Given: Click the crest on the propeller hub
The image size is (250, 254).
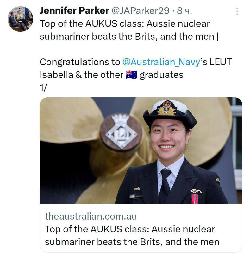Looking at the screenshot, I should pyautogui.click(x=121, y=131).
